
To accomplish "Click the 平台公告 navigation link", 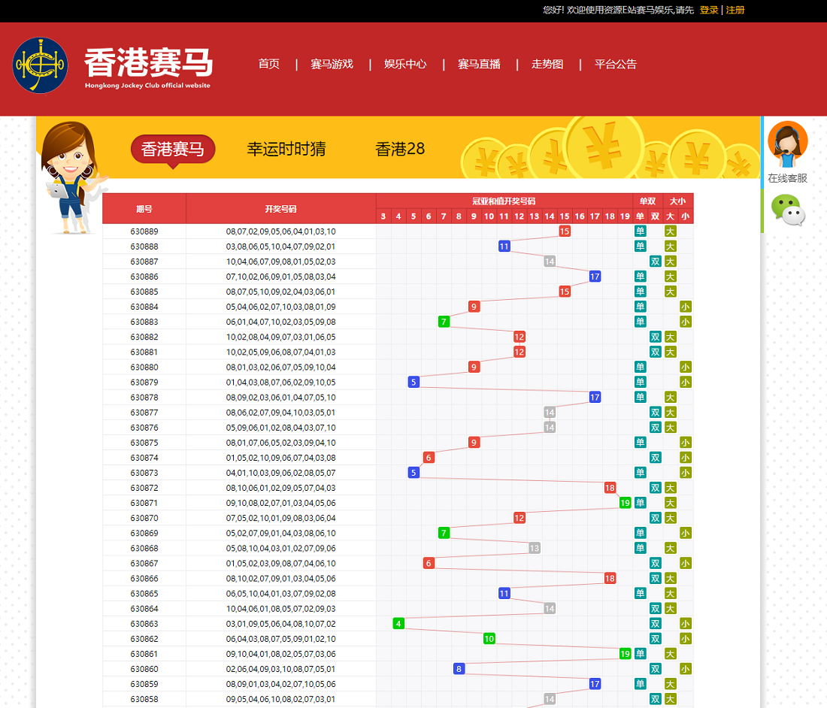I will [x=615, y=64].
